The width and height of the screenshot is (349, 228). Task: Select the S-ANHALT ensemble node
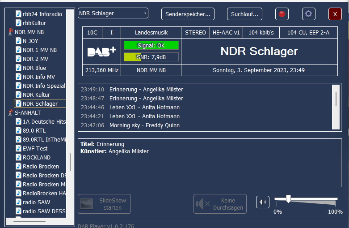28,113
